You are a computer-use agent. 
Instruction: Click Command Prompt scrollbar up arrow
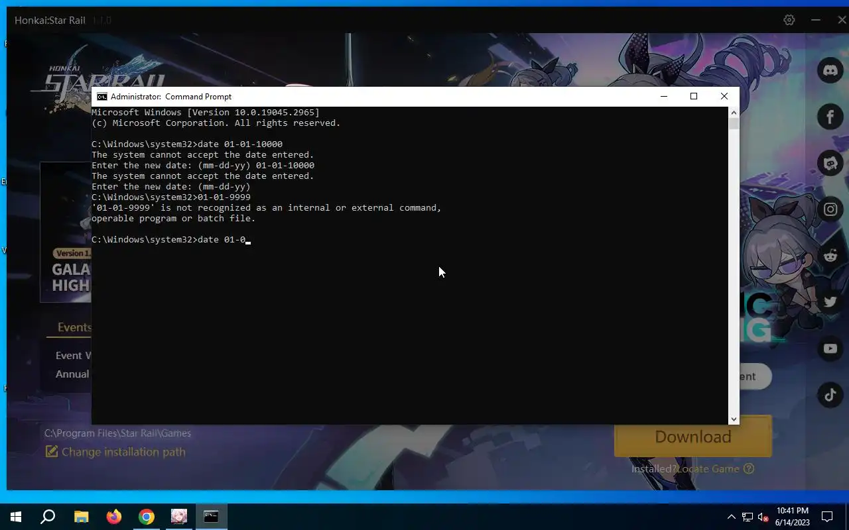click(734, 113)
